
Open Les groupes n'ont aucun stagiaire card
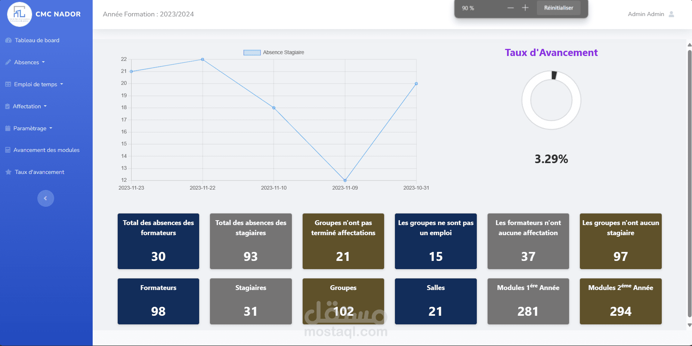(621, 241)
